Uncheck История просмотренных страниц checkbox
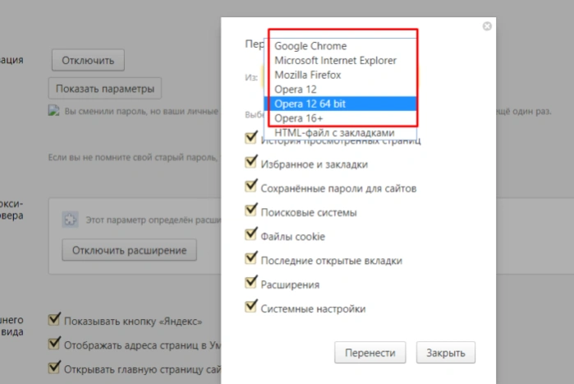 250,138
